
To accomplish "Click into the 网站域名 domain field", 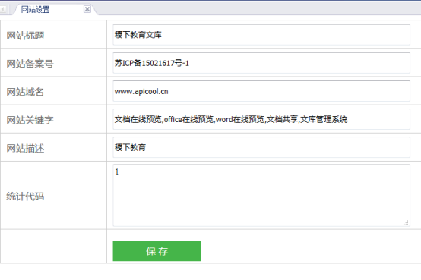I will click(x=261, y=91).
